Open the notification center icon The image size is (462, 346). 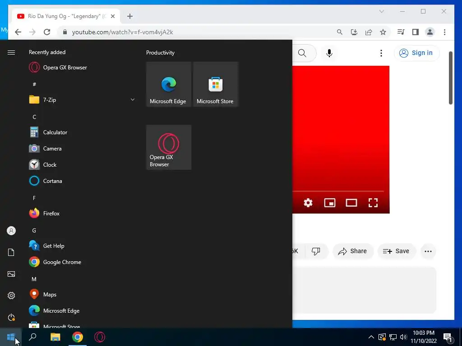point(448,337)
